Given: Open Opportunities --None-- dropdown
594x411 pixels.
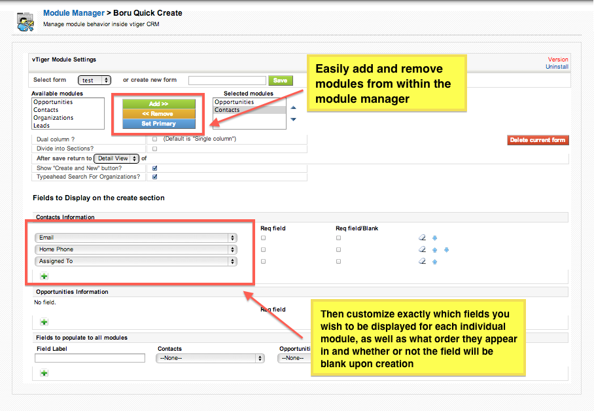Looking at the screenshot, I should tap(294, 358).
